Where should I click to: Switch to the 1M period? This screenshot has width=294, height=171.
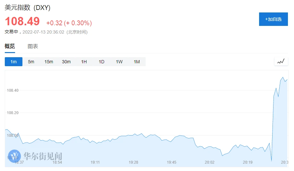[x=137, y=62]
